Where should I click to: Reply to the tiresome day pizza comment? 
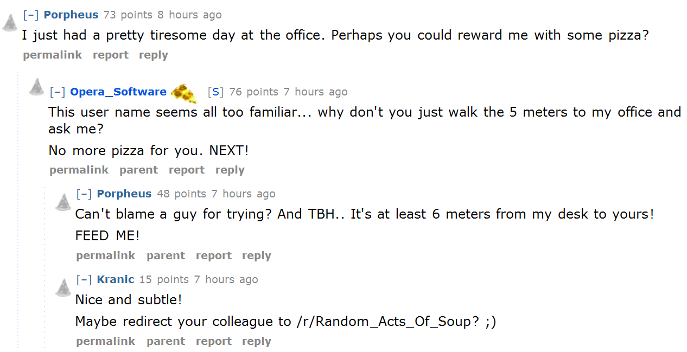coord(154,55)
